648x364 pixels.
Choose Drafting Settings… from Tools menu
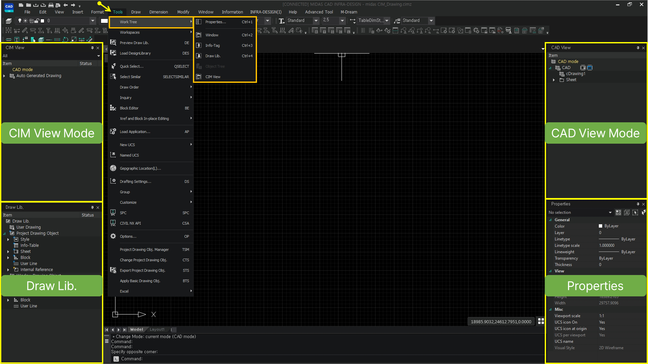pyautogui.click(x=151, y=182)
